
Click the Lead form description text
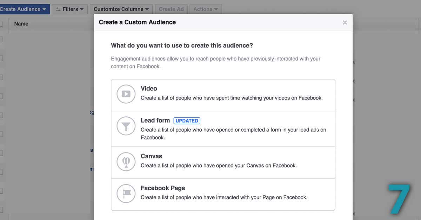(233, 133)
